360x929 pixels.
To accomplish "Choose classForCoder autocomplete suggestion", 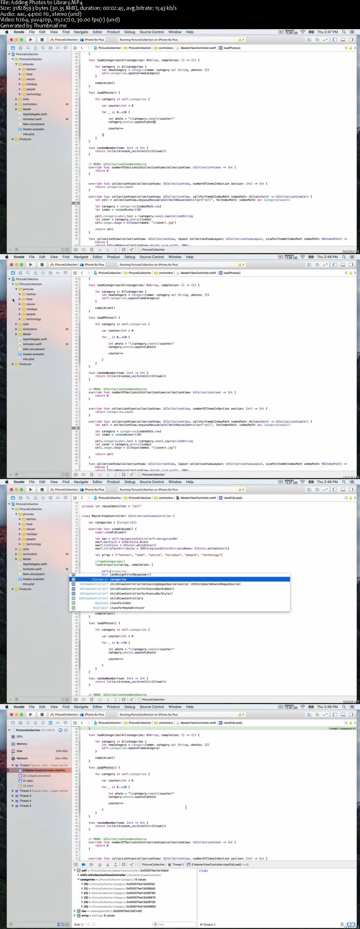I will coord(180,603).
